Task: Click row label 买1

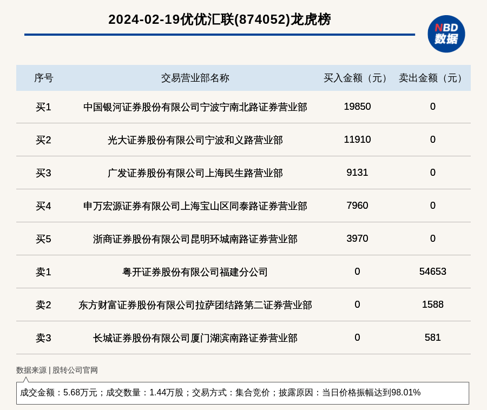Action: coord(43,107)
